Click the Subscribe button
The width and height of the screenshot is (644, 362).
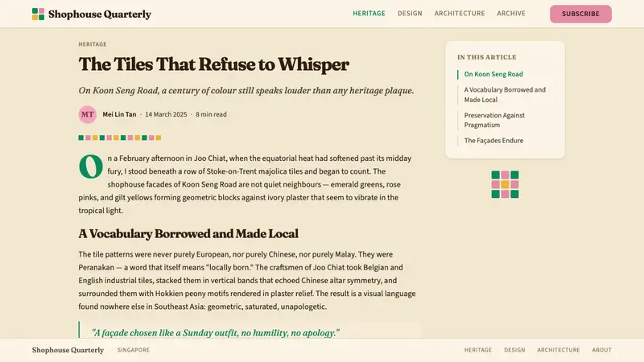pos(580,14)
